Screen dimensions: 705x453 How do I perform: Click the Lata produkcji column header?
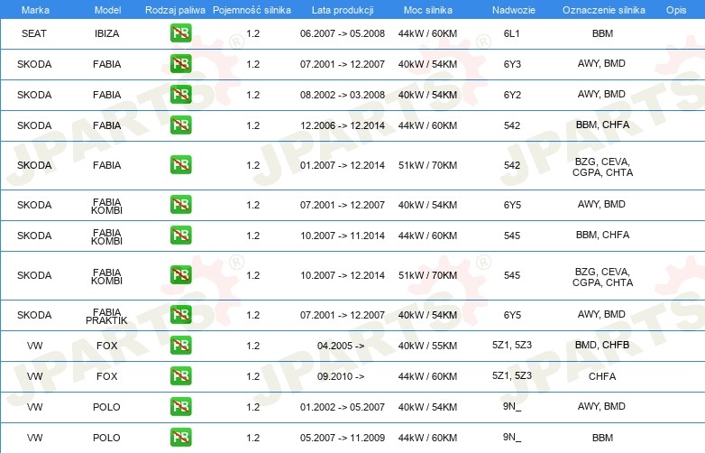click(343, 10)
